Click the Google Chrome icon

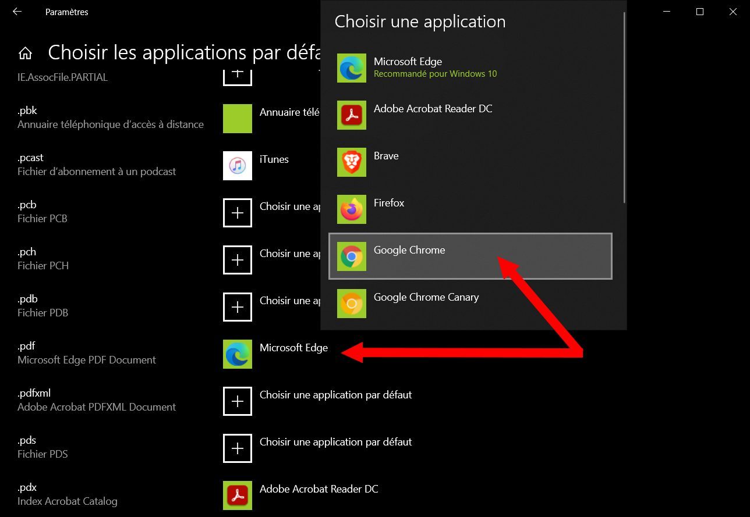(x=352, y=256)
